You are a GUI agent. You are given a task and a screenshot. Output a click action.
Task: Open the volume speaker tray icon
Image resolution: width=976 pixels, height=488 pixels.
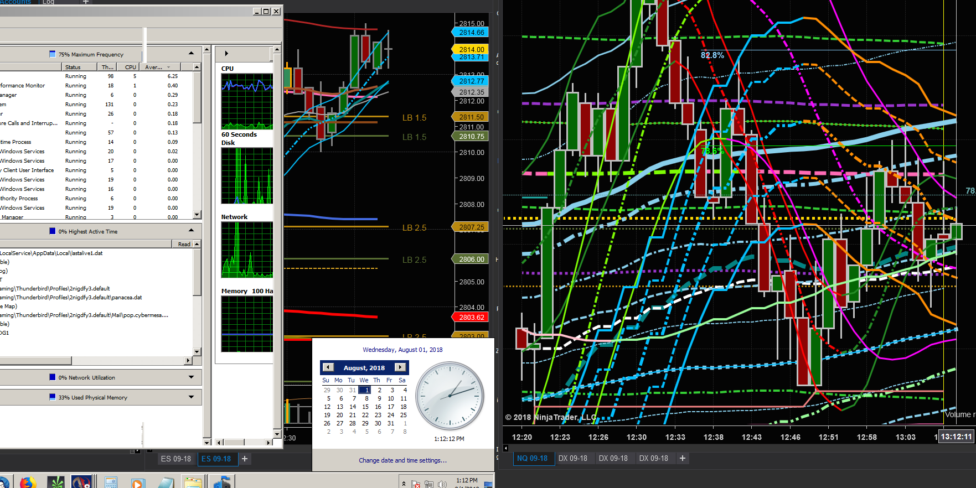point(442,484)
